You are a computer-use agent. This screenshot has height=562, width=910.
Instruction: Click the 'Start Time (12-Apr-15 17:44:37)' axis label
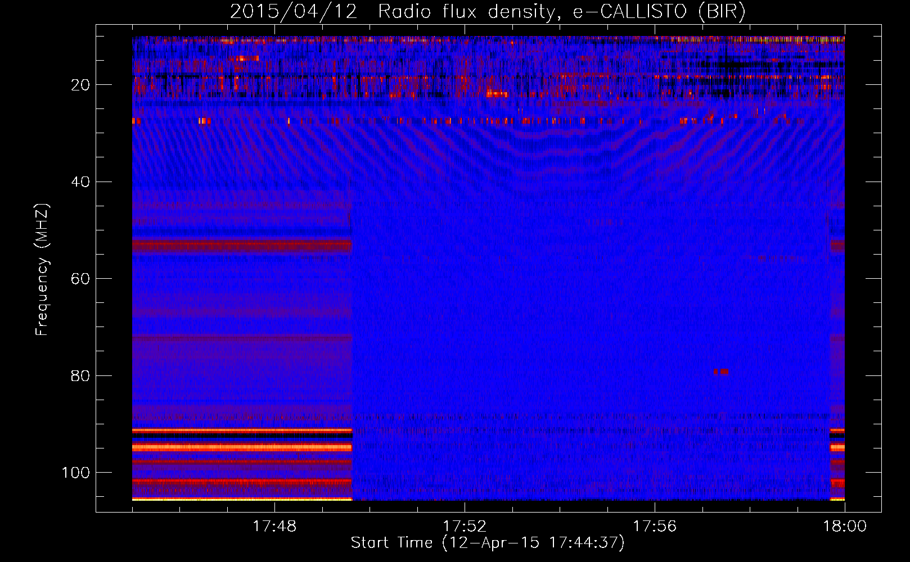488,542
